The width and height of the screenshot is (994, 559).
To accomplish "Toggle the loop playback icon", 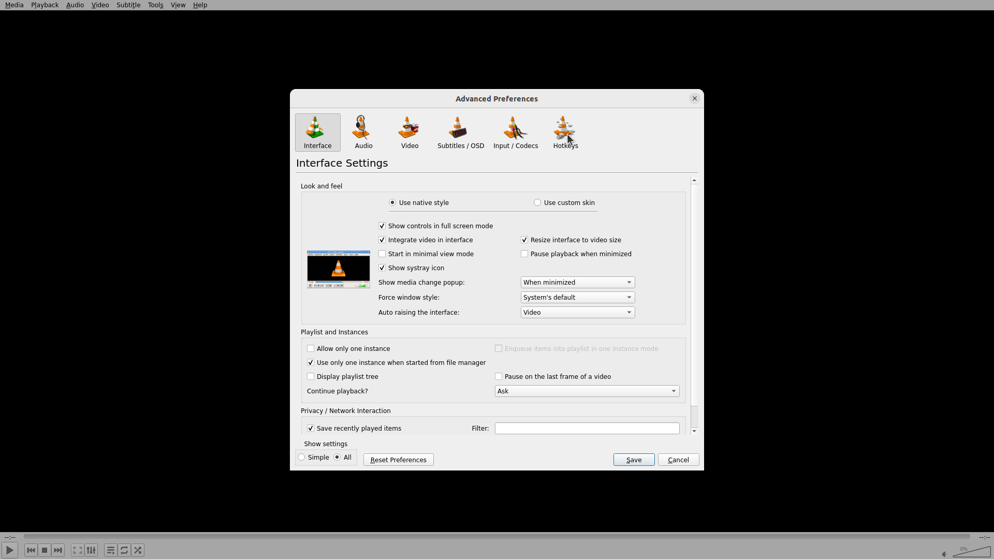I will (124, 550).
